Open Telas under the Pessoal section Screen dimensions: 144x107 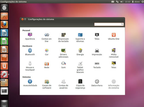(x=97, y=36)
